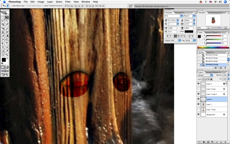
Task: Click the All Caps style button
Action: click(x=175, y=36)
